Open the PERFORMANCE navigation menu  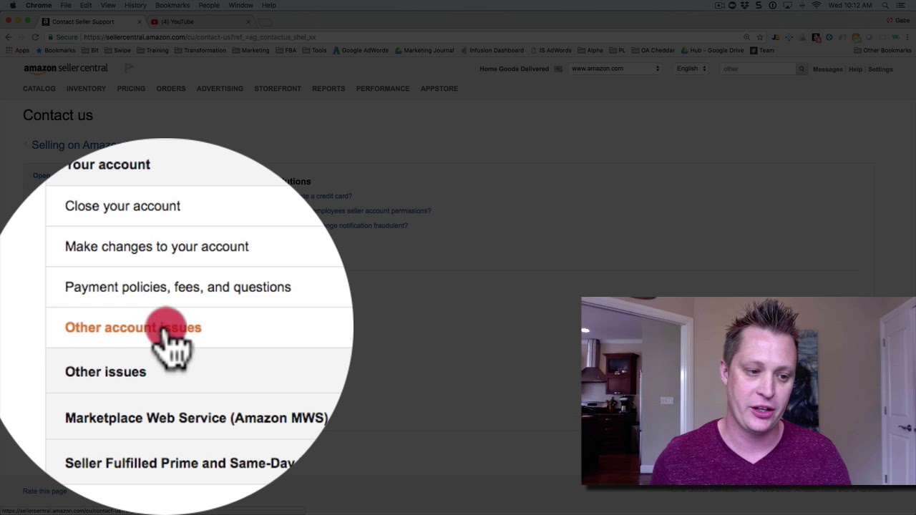[383, 89]
